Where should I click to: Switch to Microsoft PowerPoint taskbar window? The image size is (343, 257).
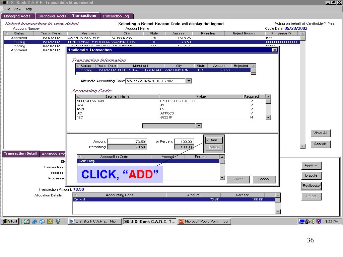coord(205,222)
